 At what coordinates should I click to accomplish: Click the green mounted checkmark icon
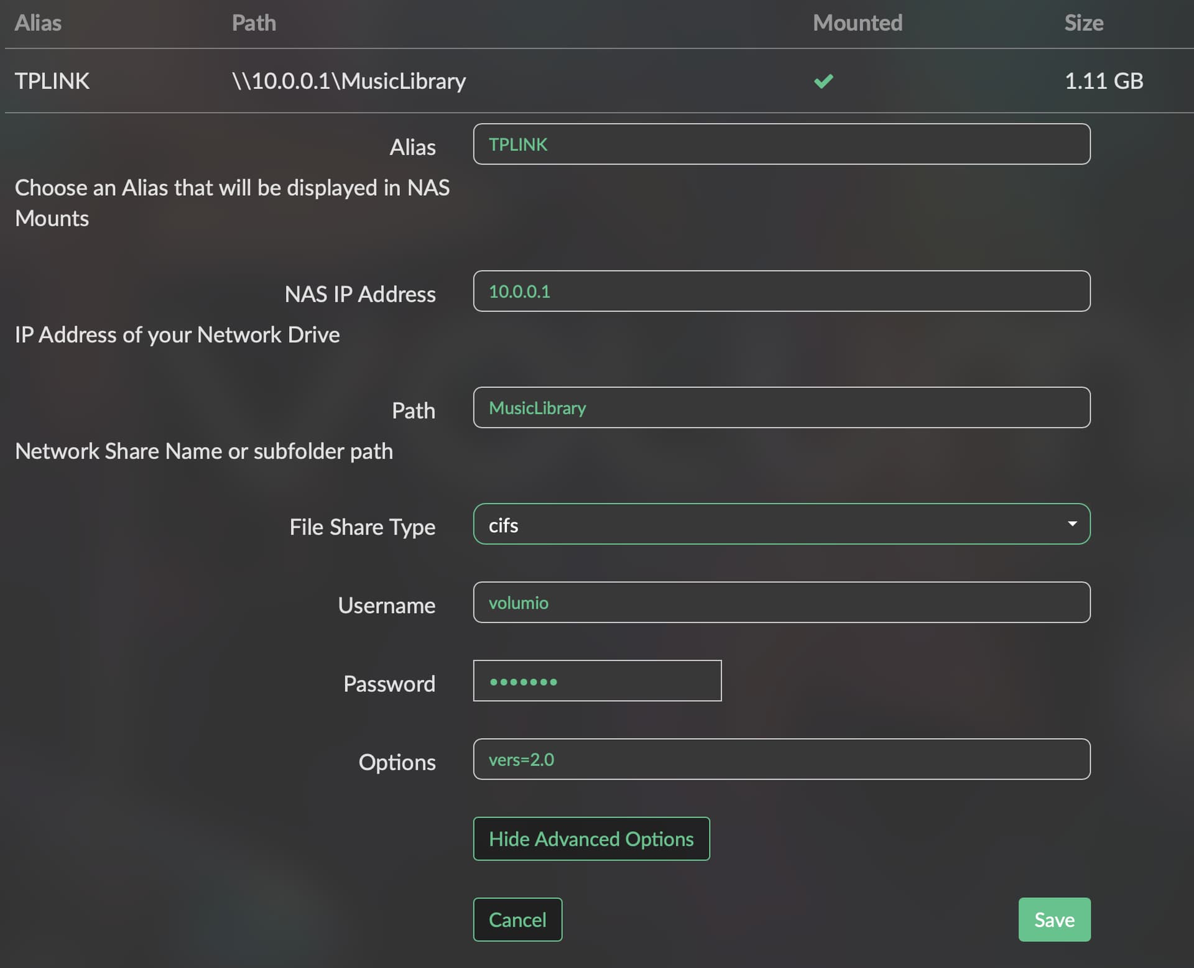[823, 81]
